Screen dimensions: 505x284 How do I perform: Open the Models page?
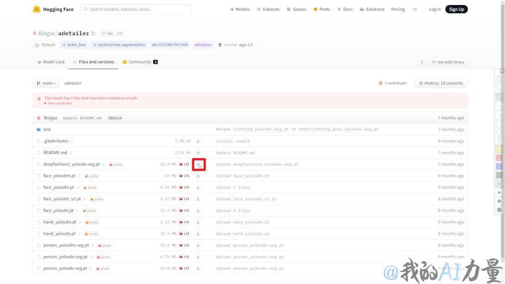pos(240,9)
